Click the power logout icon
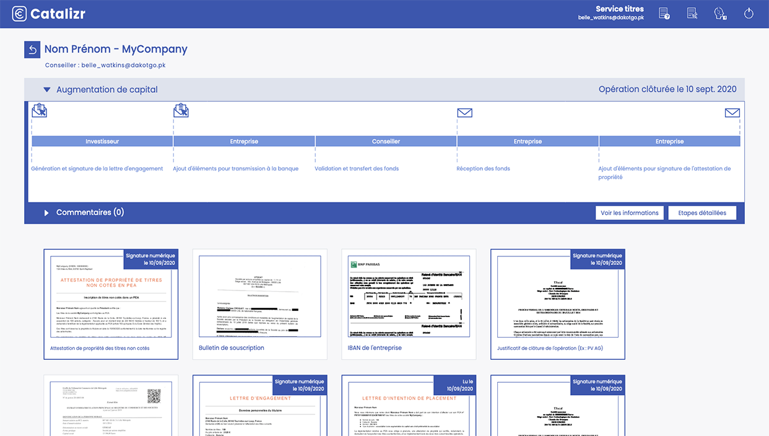Image resolution: width=769 pixels, height=436 pixels. tap(749, 14)
